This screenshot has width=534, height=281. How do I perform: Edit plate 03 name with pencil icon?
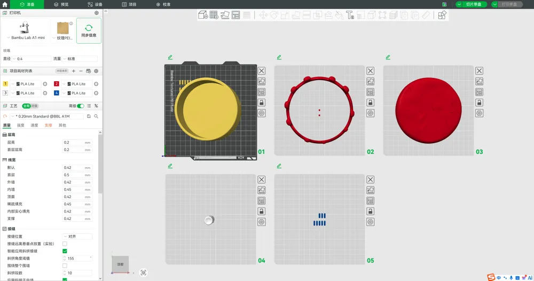tap(388, 57)
